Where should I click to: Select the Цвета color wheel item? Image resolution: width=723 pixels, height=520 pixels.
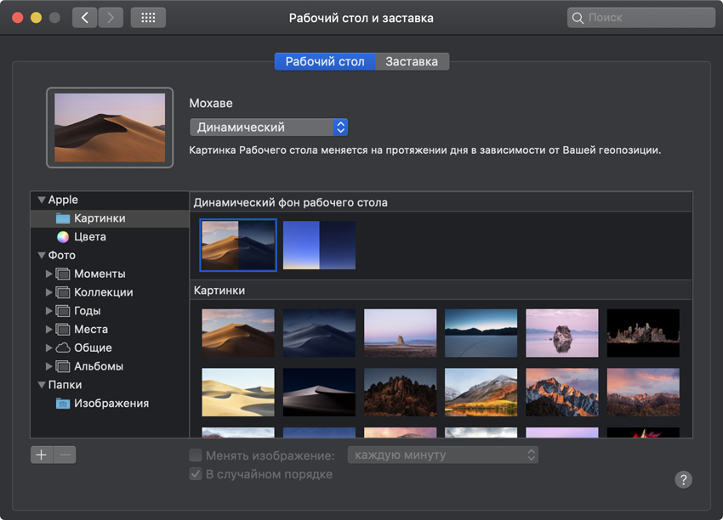pos(89,237)
